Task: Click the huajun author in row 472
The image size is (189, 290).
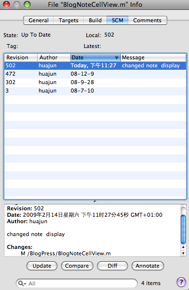Action: 47,74
